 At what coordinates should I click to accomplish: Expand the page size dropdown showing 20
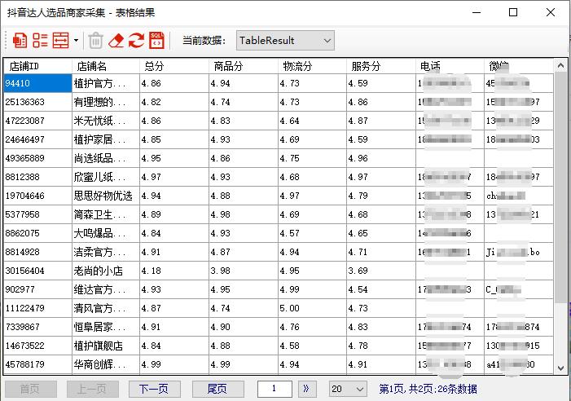click(x=348, y=389)
